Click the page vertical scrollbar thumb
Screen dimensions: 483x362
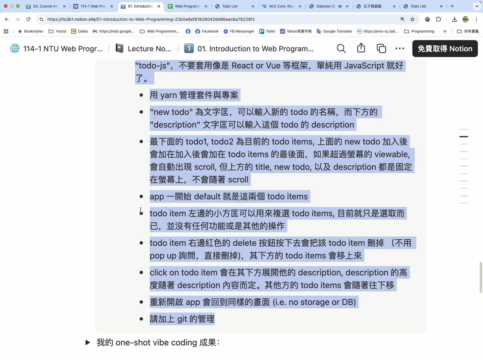[x=481, y=278]
